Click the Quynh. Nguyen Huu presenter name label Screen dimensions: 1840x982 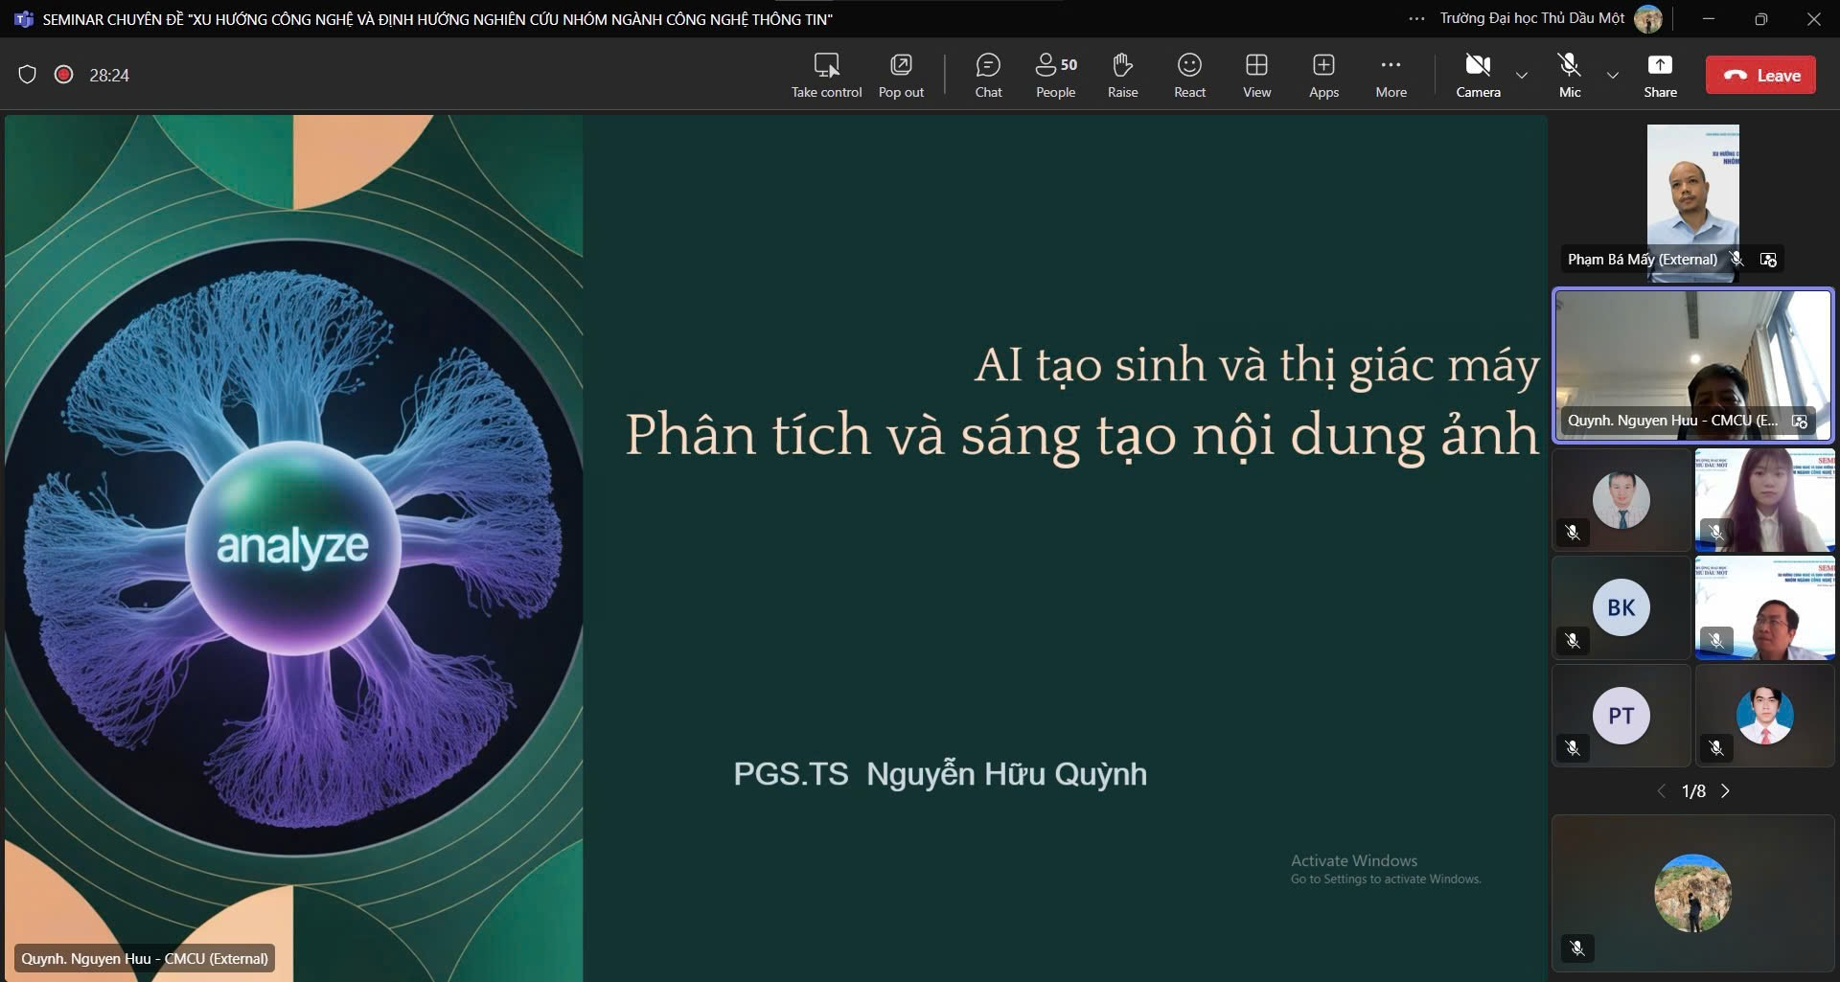(x=145, y=959)
